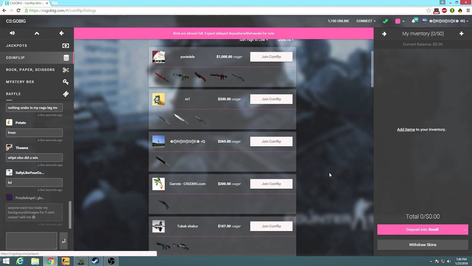The height and width of the screenshot is (266, 472).
Task: Open Internet Explorer from taskbar
Action: coord(20,261)
